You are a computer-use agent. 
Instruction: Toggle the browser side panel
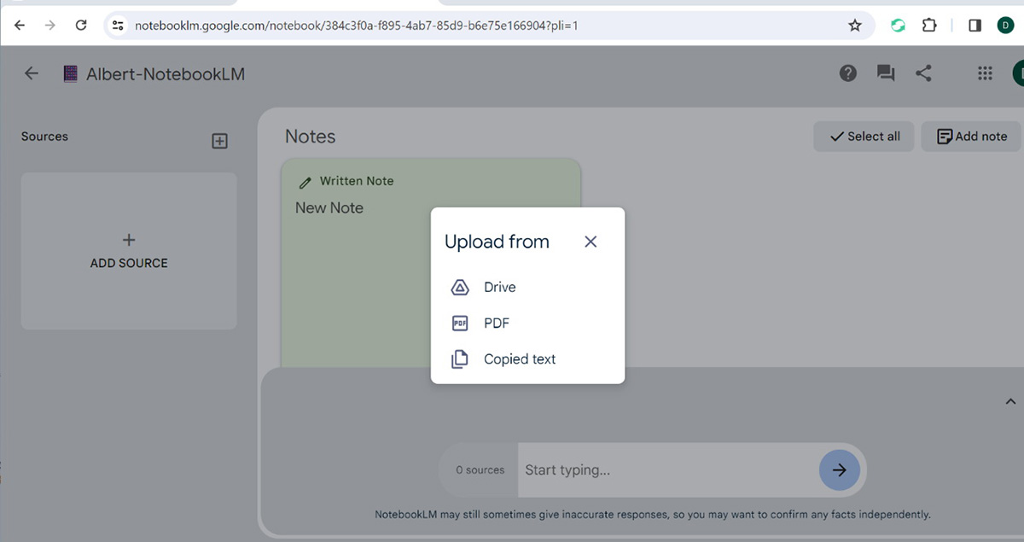tap(975, 26)
